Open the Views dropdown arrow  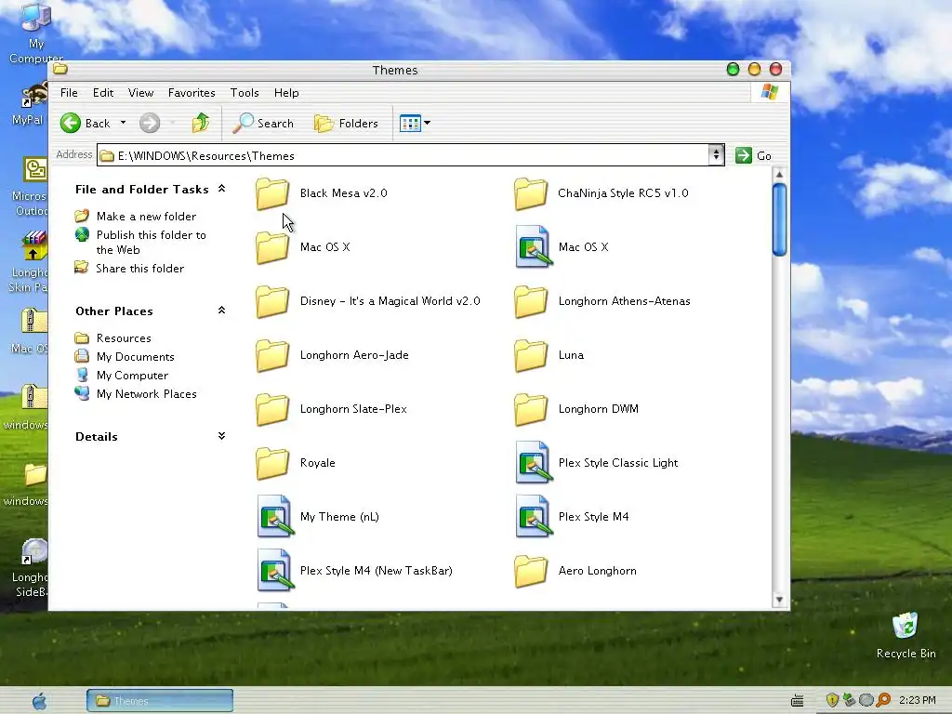tap(428, 124)
